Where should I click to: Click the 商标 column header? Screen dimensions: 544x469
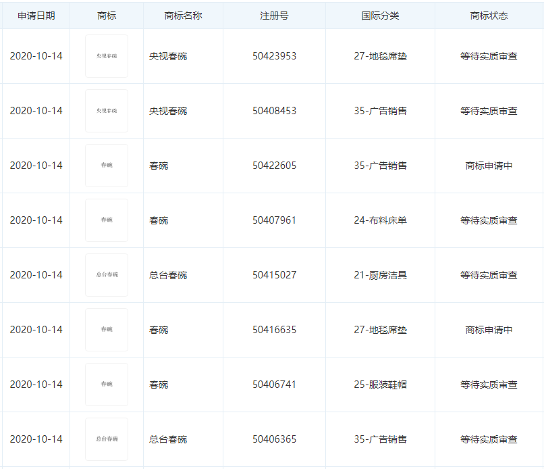[x=107, y=16]
